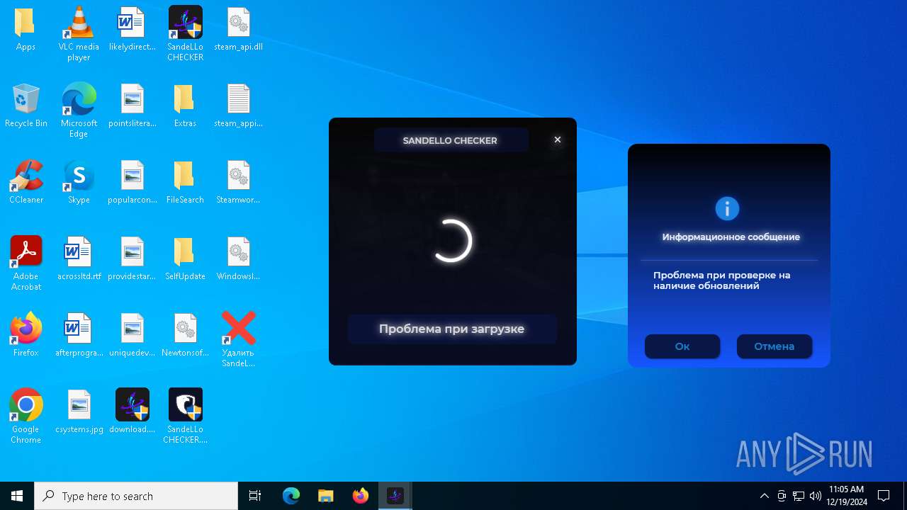Launch Adobe Acrobat shortcut
Viewport: 907px width, 510px height.
tap(26, 263)
